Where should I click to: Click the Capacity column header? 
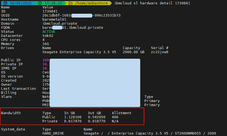click(131, 48)
